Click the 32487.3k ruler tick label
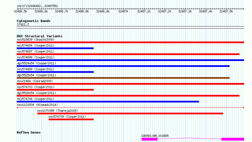 click(x=185, y=11)
